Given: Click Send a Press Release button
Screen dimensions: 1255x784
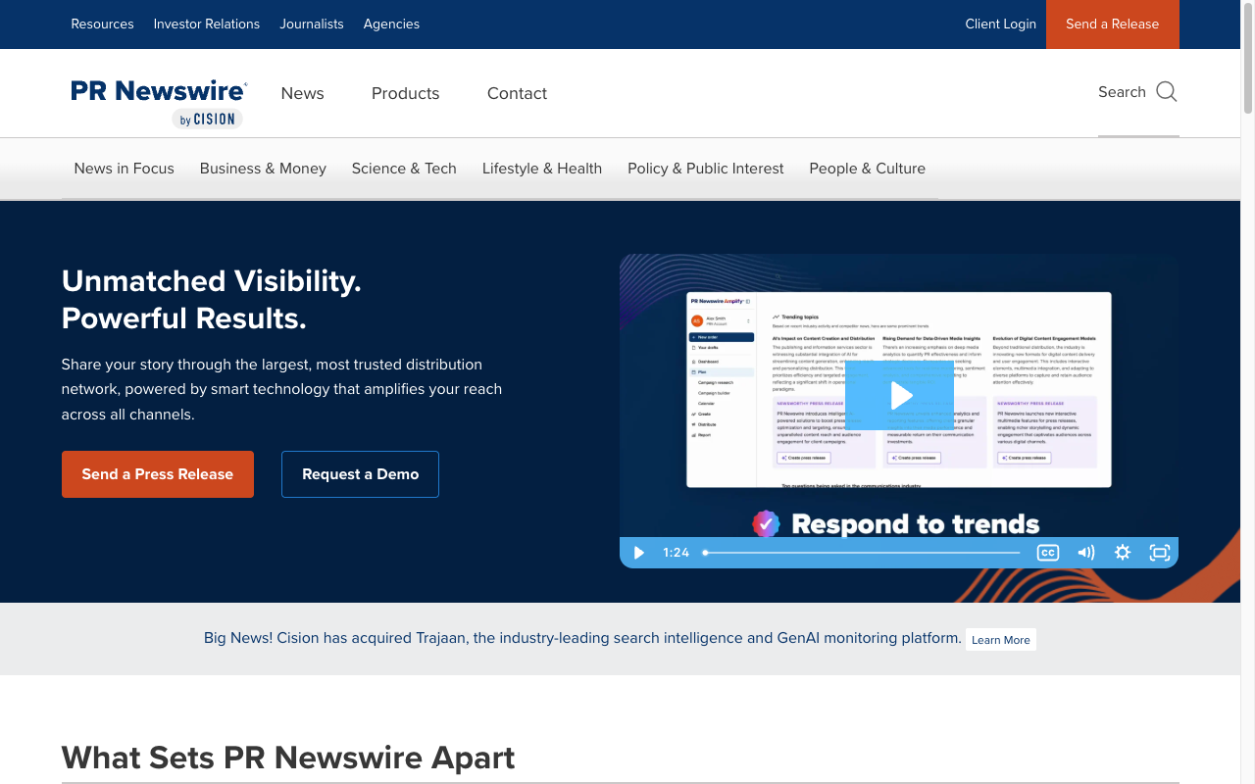Looking at the screenshot, I should point(158,474).
